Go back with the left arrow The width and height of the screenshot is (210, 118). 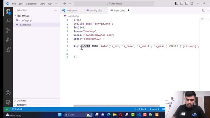[x=65, y=4]
